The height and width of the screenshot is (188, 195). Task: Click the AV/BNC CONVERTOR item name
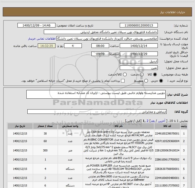[x=119, y=141]
